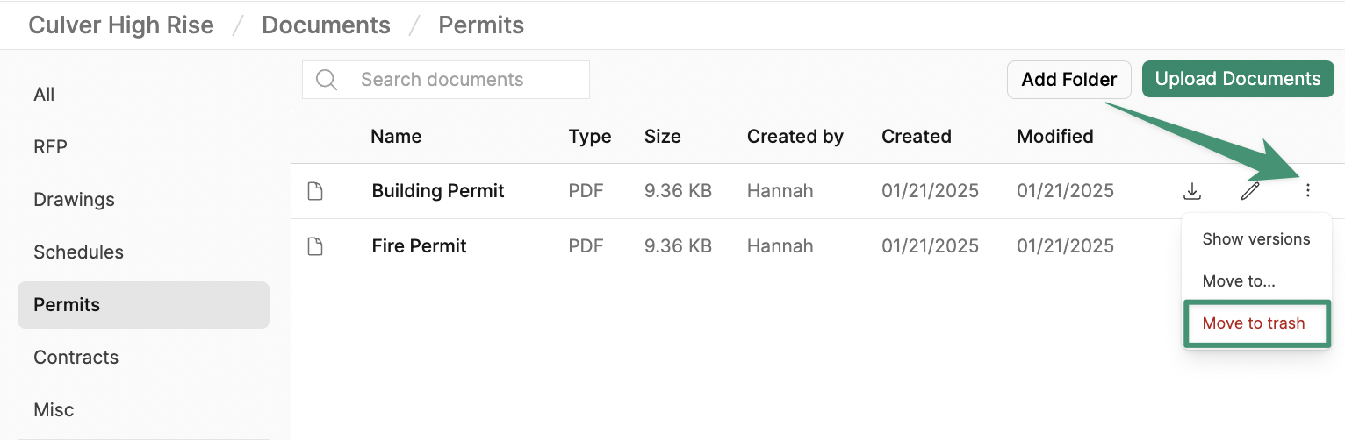Click the magnifier search icon
Screen dimensions: 1345x440
click(327, 80)
